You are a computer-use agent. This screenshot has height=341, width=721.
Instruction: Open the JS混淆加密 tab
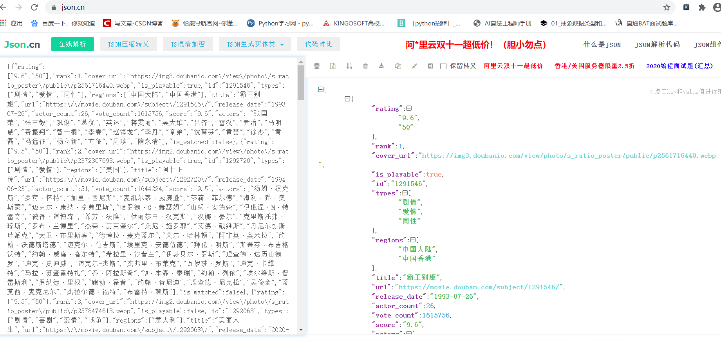(x=188, y=44)
